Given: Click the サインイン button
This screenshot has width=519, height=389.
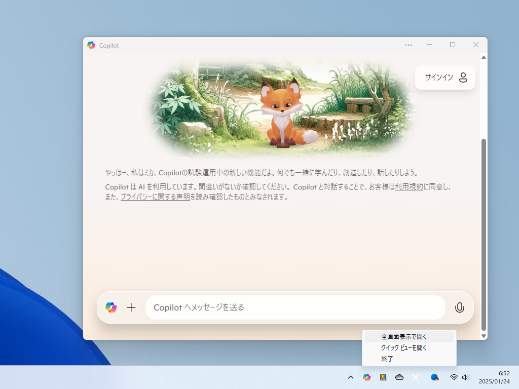Looking at the screenshot, I should [439, 77].
